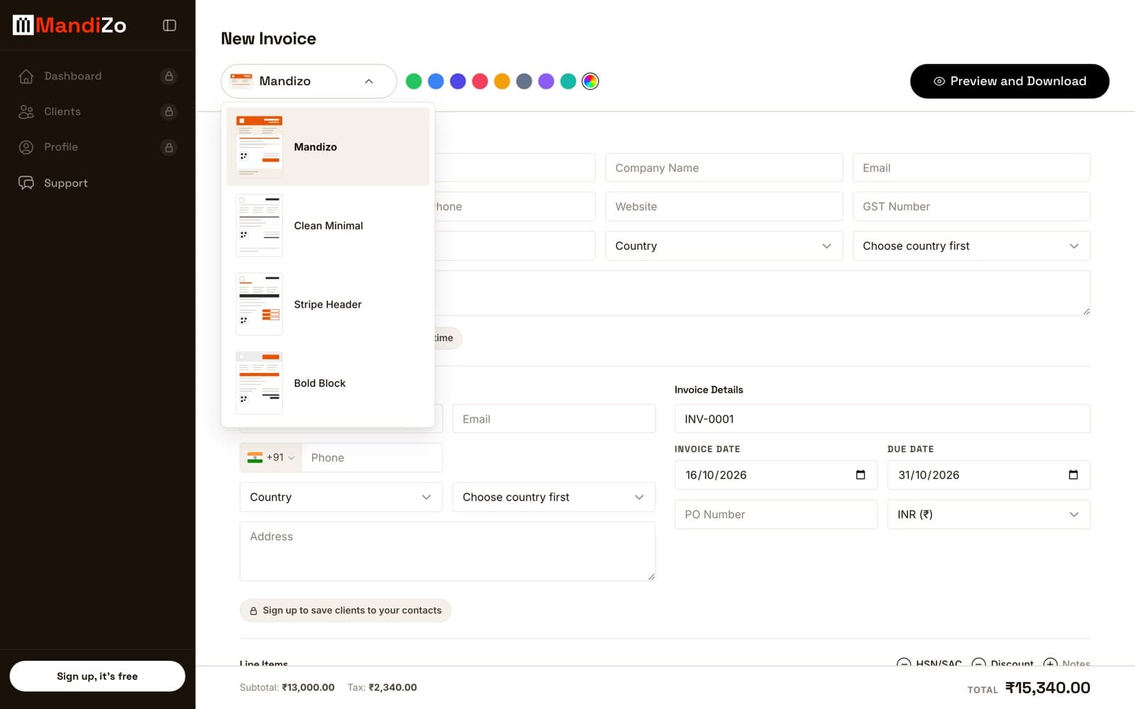Open Clients in the sidebar

(97, 111)
